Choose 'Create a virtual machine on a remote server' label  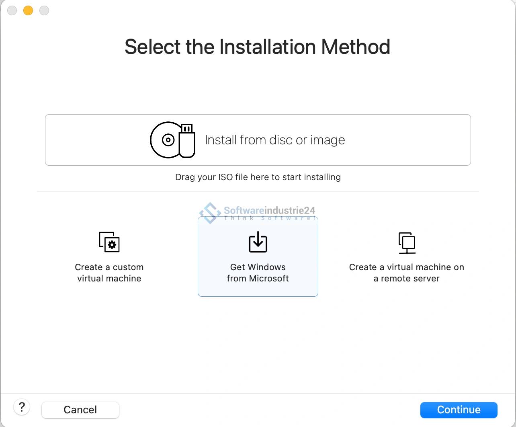407,273
